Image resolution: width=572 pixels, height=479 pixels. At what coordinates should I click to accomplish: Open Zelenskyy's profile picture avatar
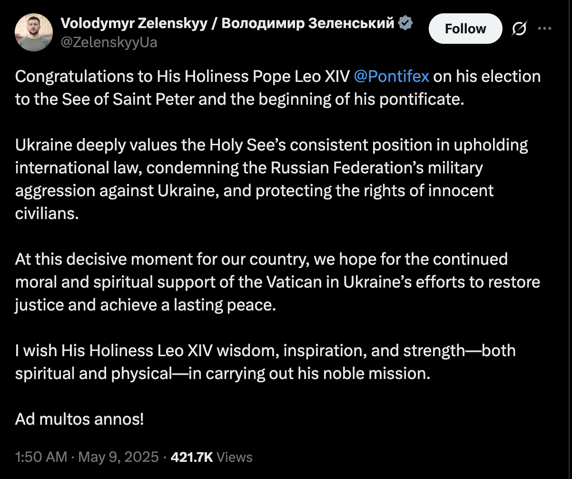pyautogui.click(x=33, y=32)
